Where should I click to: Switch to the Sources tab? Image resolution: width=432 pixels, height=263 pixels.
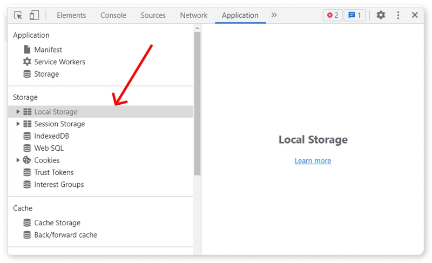(x=153, y=15)
